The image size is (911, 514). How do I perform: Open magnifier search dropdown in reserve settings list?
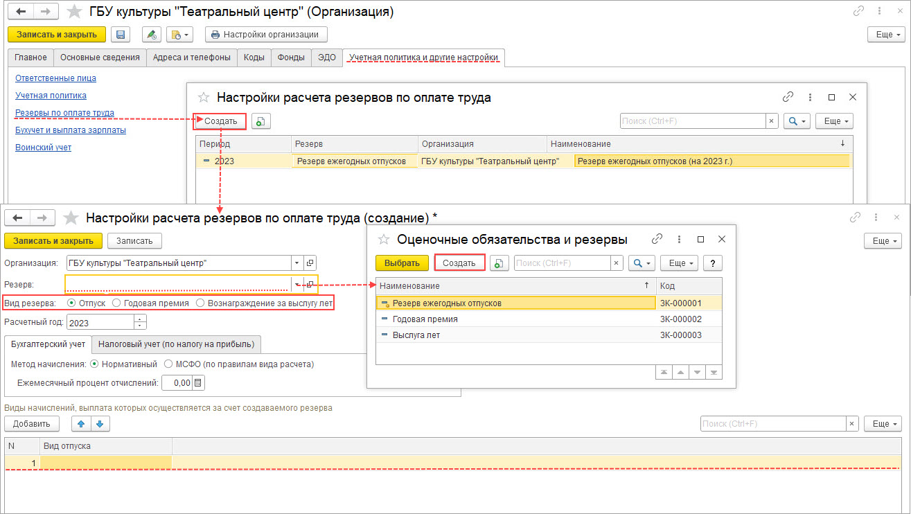pyautogui.click(x=797, y=121)
